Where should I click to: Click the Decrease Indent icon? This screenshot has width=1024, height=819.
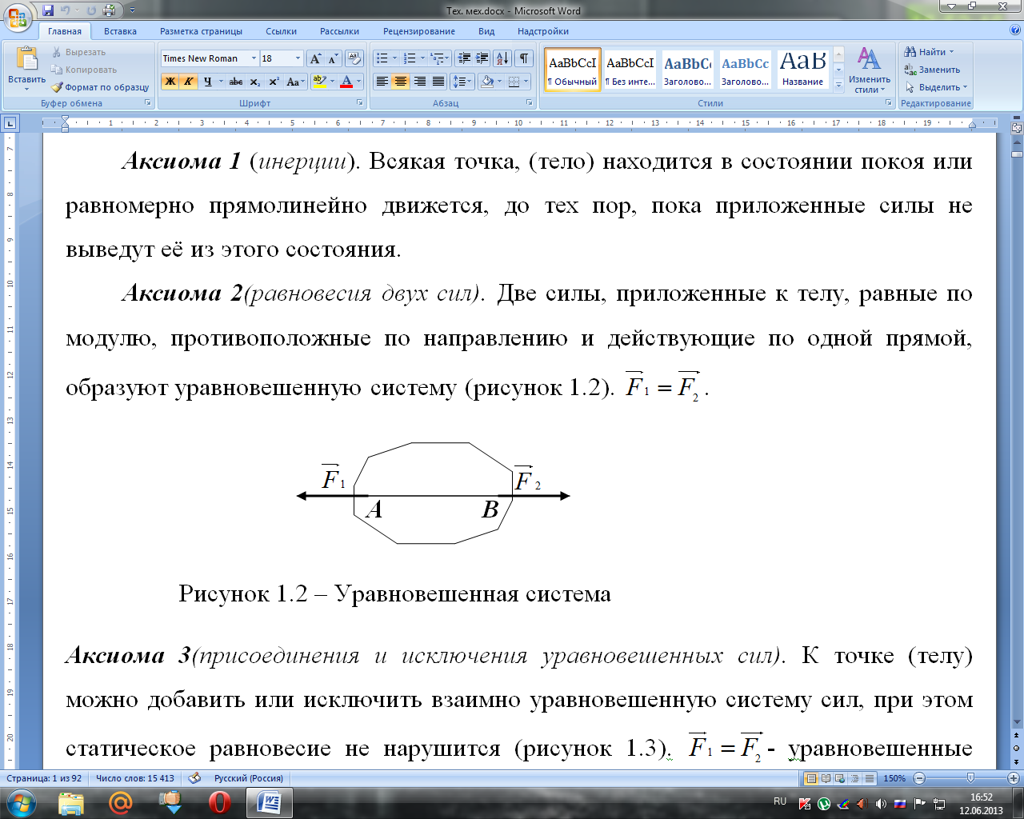pyautogui.click(x=463, y=58)
